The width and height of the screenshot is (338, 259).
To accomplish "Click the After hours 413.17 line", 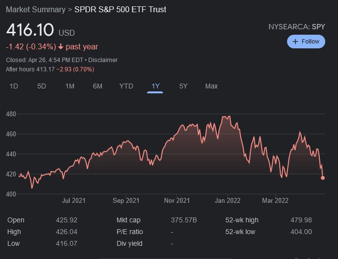I will [x=50, y=69].
